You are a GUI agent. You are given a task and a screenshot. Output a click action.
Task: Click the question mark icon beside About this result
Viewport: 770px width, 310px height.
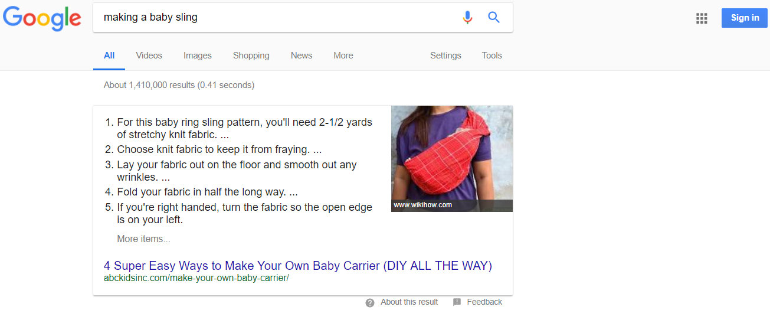pos(370,302)
